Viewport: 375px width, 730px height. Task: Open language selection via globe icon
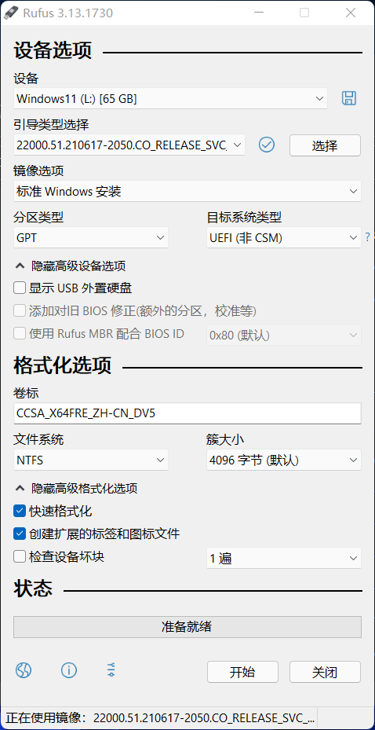pos(24,670)
